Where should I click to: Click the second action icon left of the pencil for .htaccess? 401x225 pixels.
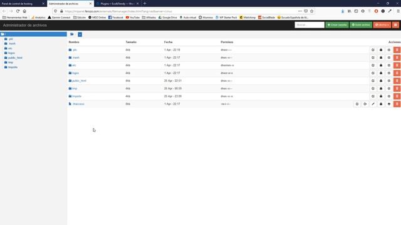(365, 104)
